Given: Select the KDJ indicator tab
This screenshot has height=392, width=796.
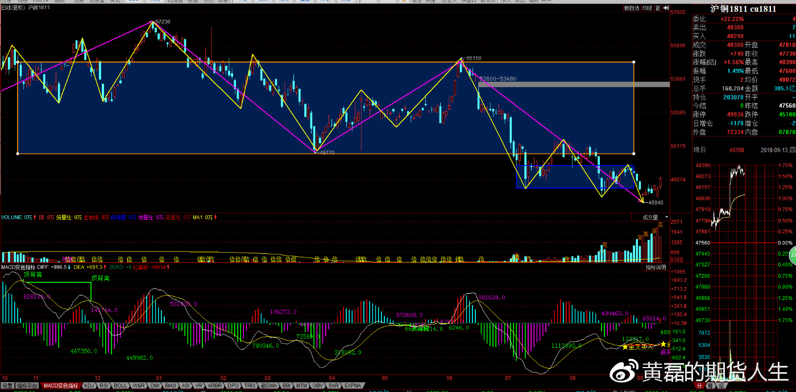Looking at the screenshot, I should (x=89, y=386).
